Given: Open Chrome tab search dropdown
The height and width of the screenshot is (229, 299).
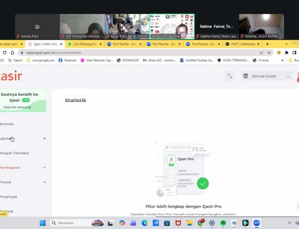Looking at the screenshot, I should [x=286, y=44].
